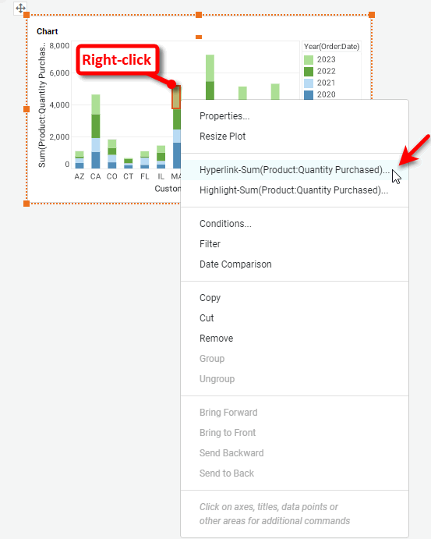Screen dimensions: 431x539
Task: Click the 2020 legend color swatch
Action: click(309, 95)
